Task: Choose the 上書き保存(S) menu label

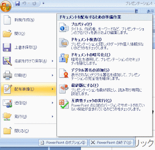Action: coord(26,47)
